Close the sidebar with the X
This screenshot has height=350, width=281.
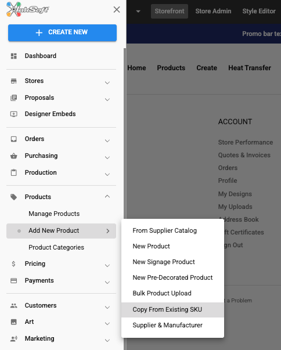tap(117, 10)
